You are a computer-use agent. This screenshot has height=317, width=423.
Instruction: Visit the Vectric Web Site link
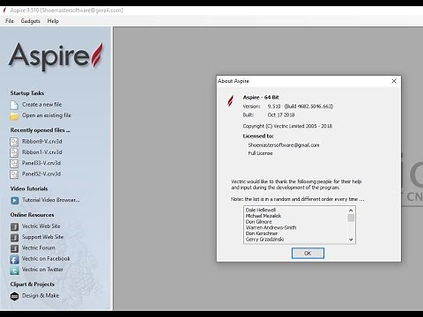coord(41,226)
